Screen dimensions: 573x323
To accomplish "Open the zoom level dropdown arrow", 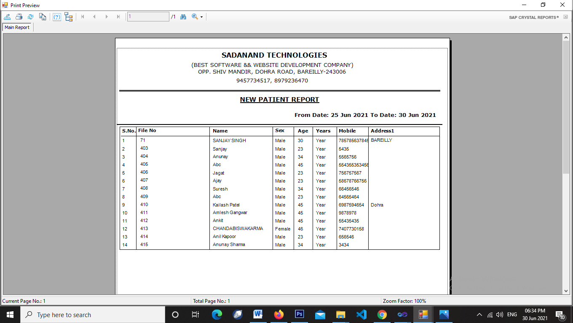I will click(x=201, y=17).
